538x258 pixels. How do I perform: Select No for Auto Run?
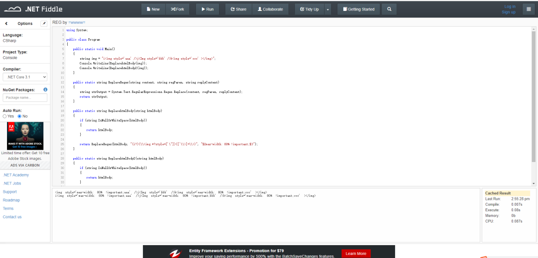tap(20, 116)
